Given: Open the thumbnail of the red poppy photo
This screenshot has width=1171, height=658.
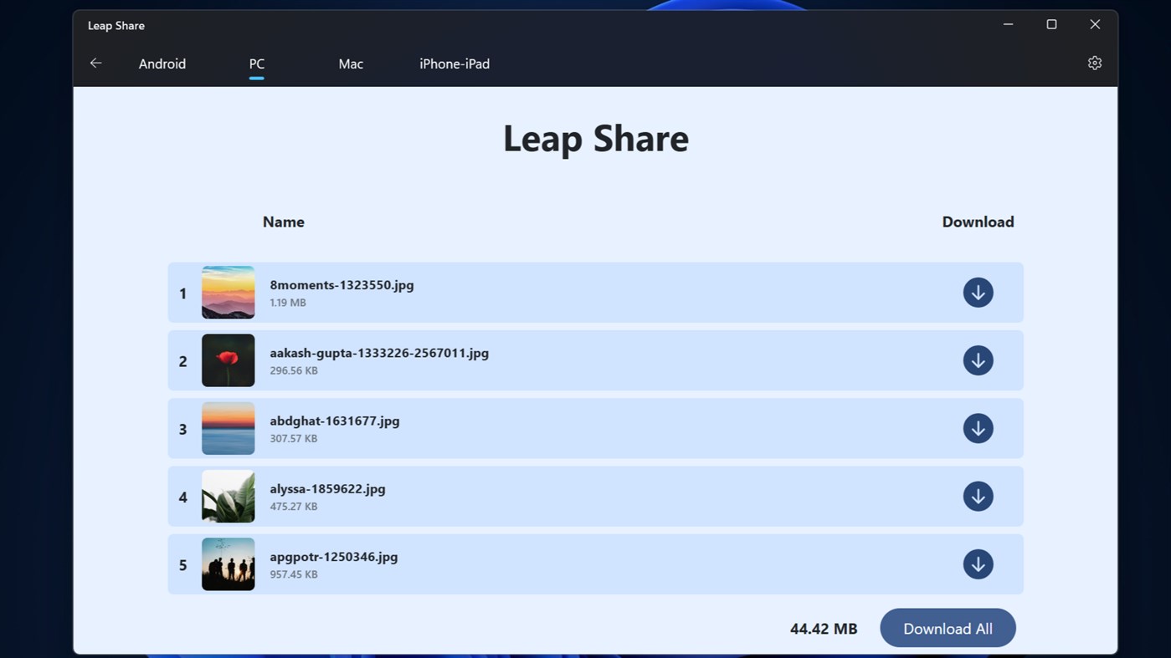Looking at the screenshot, I should point(228,360).
